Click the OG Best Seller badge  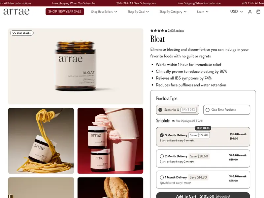pyautogui.click(x=22, y=33)
